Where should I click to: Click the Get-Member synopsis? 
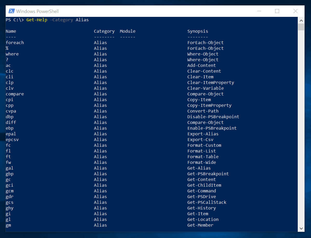click(x=200, y=225)
